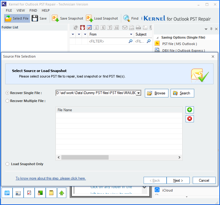
Task: Click the RTF export icon
Action: tap(145, 28)
